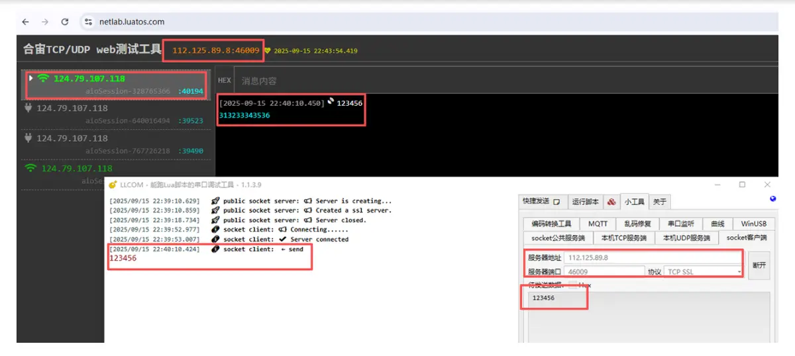
Task: Toggle the Hex checkbox for send data
Action: [572, 285]
